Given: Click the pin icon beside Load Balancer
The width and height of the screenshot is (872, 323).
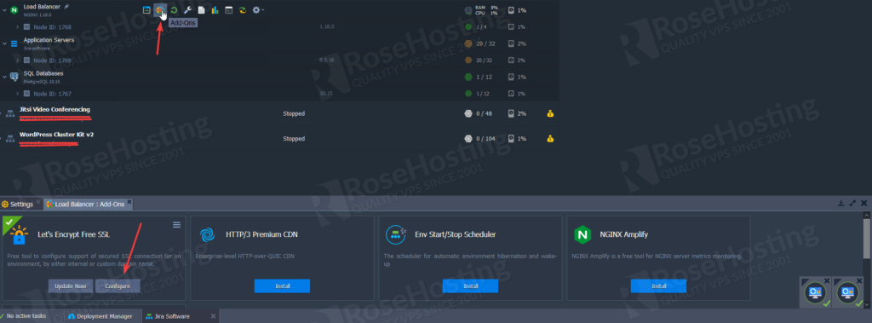Looking at the screenshot, I should click(66, 7).
